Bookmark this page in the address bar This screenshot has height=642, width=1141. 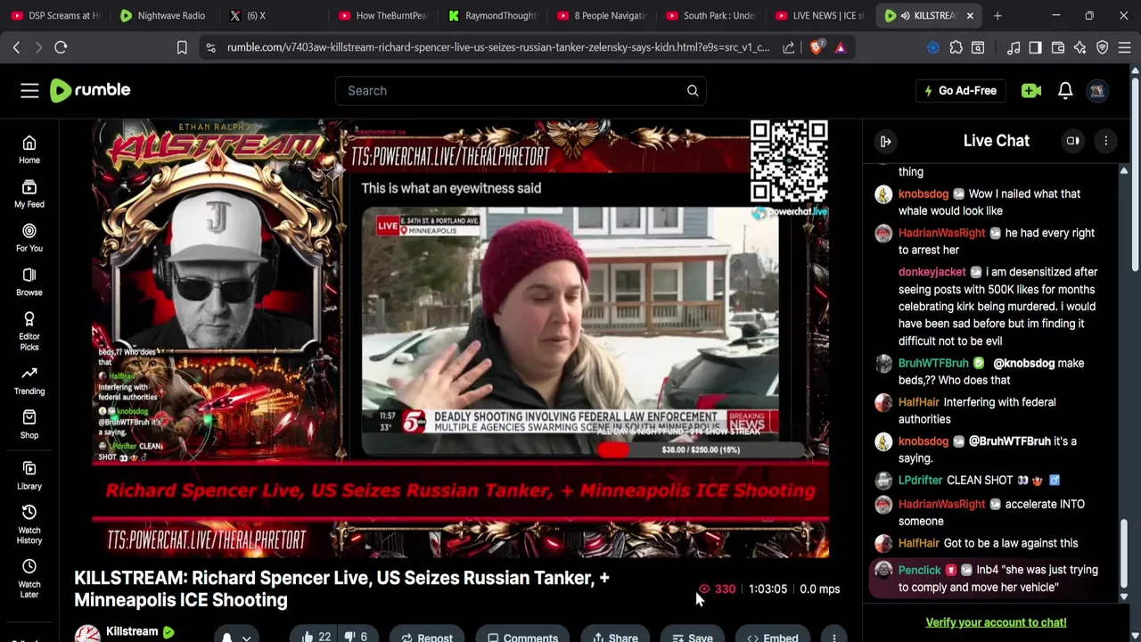coord(182,47)
